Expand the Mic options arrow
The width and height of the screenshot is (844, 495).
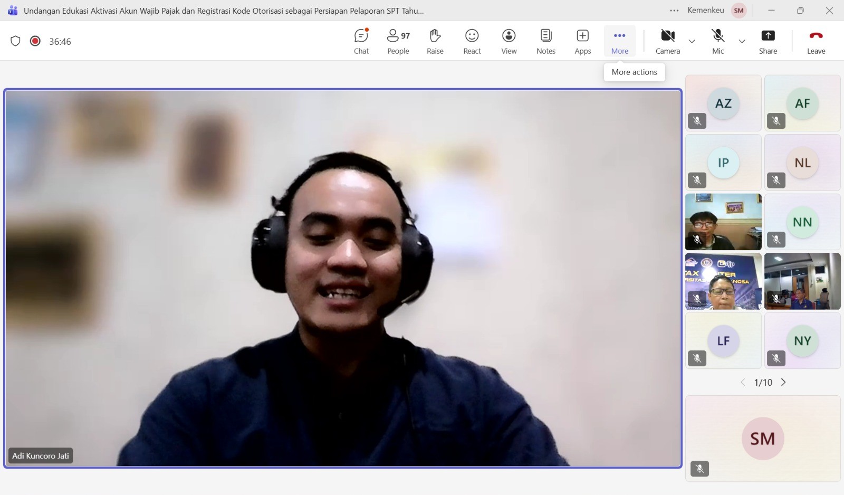(x=742, y=41)
